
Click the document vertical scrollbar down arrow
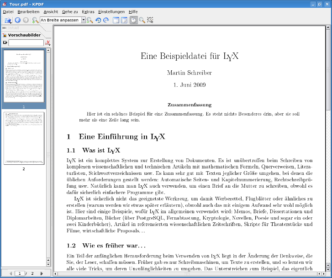pos(328,269)
